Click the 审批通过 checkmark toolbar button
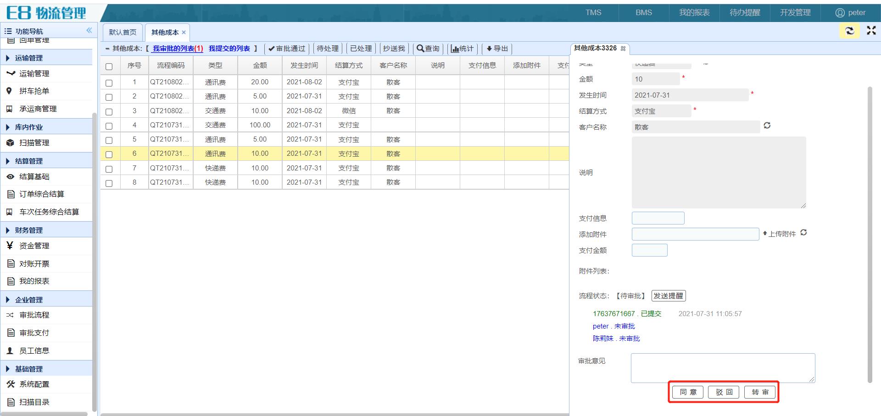Screen dimensions: 881x416 (287, 49)
